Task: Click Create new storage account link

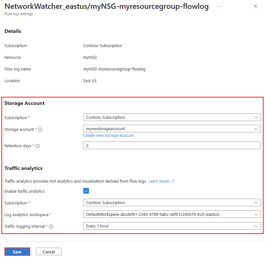Action: [109, 136]
